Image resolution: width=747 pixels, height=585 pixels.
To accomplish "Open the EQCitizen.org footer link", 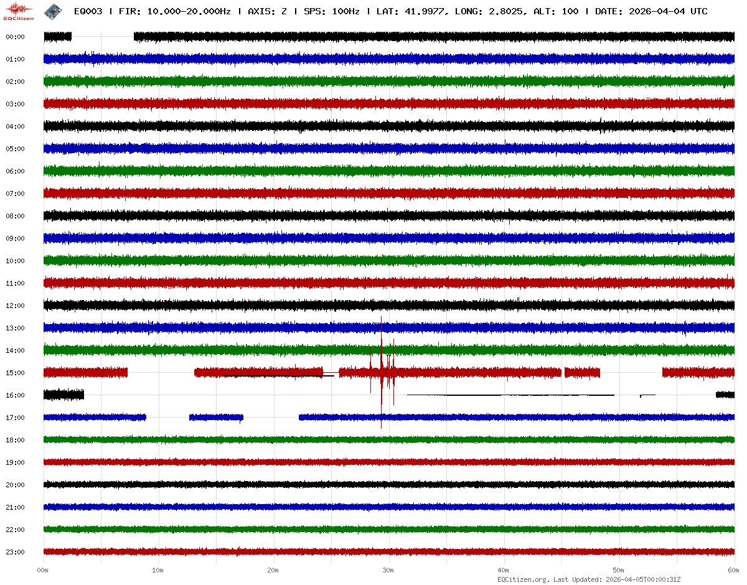I will tap(523, 579).
